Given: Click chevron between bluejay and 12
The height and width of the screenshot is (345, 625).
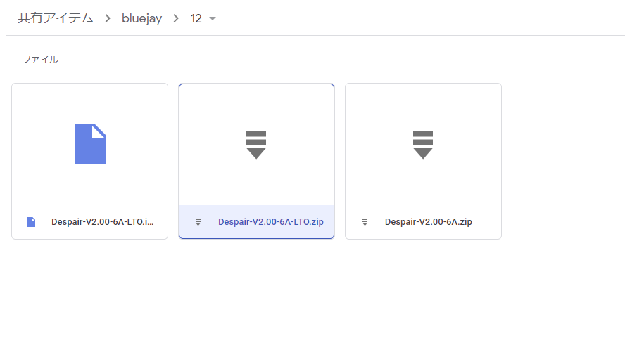Looking at the screenshot, I should [176, 18].
